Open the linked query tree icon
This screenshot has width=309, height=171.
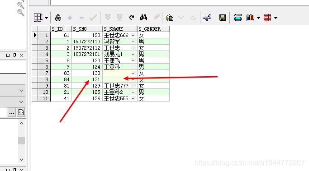coord(207,18)
